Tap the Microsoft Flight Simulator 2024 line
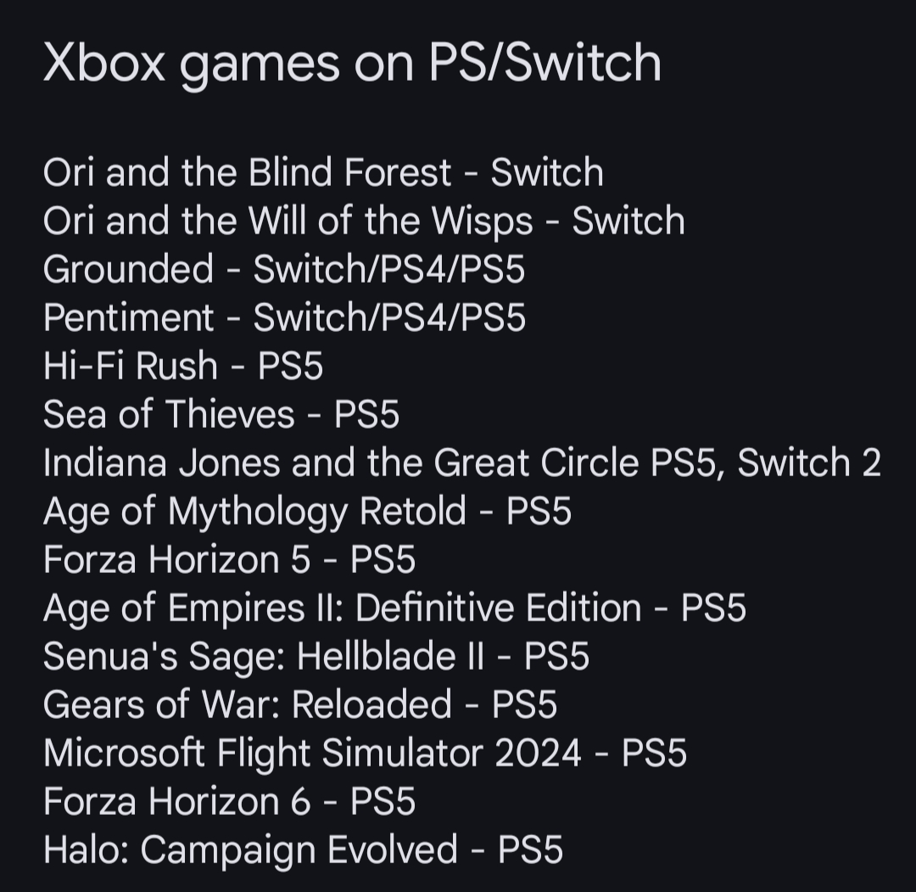 (365, 754)
